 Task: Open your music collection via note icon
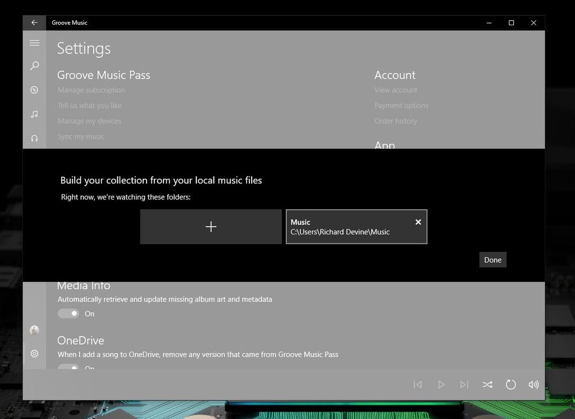(x=34, y=114)
